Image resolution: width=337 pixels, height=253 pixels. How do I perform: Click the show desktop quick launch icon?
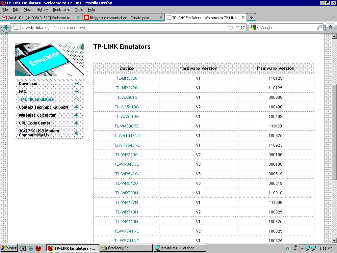[x=23, y=248]
